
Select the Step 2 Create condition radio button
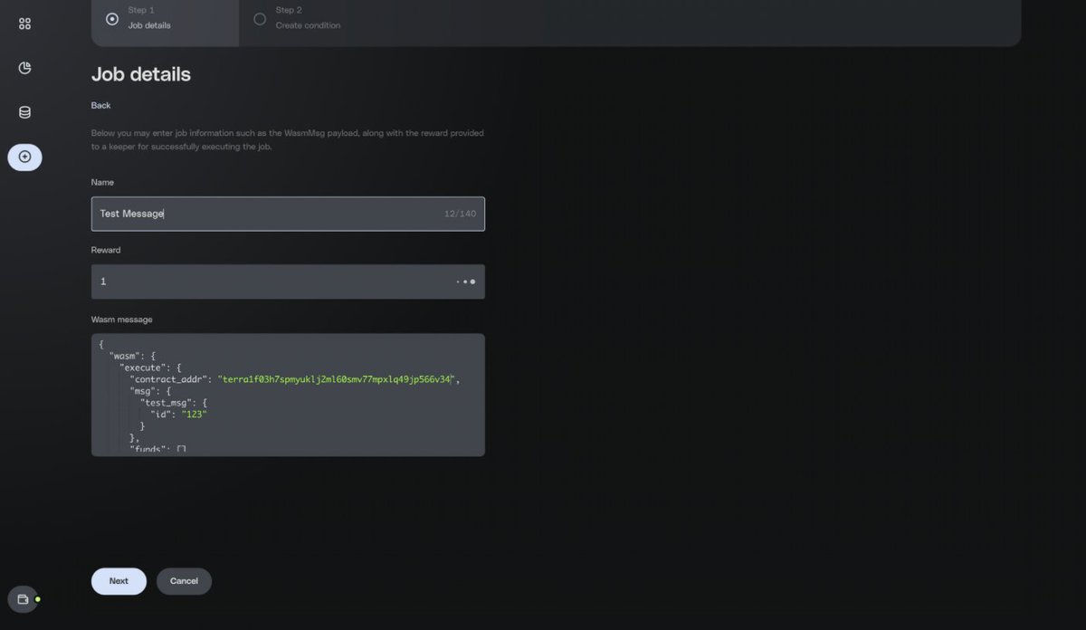pos(259,18)
